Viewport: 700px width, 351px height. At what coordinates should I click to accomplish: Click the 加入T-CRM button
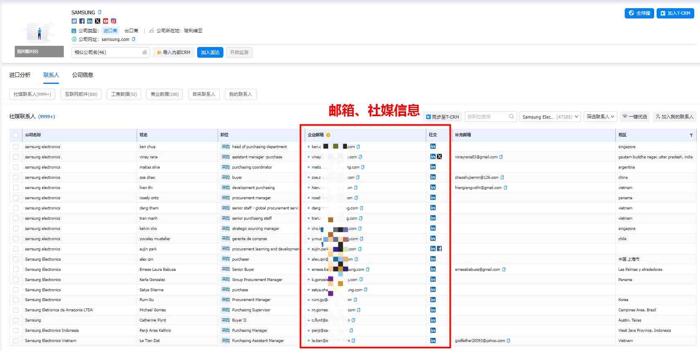(x=675, y=13)
